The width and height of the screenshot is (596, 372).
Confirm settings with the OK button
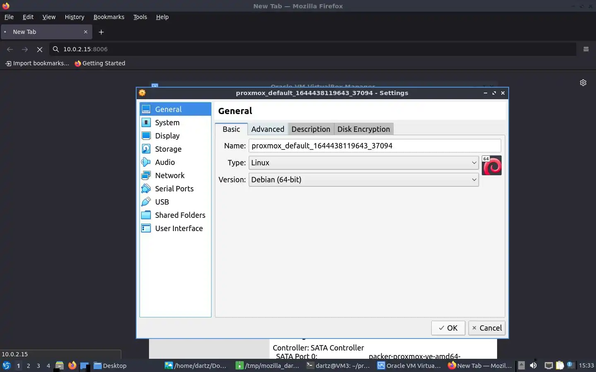[x=448, y=328]
